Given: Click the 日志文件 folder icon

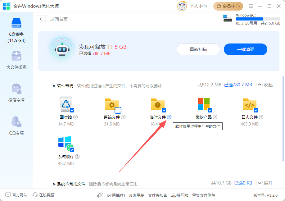Looking at the screenshot, I should (249, 104).
